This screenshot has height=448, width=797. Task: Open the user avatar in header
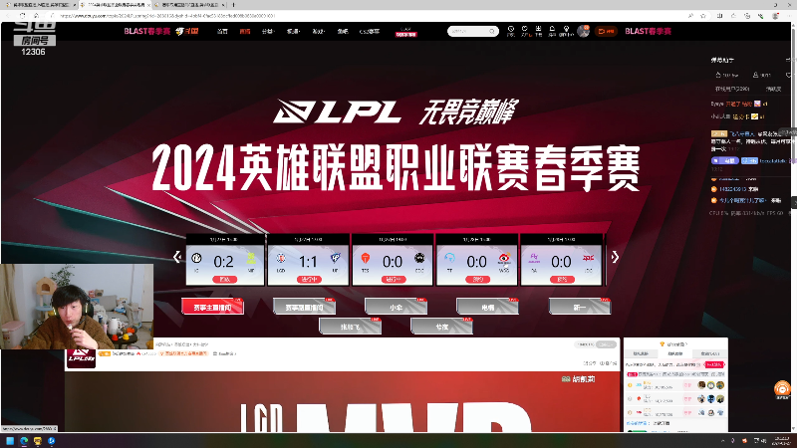584,31
